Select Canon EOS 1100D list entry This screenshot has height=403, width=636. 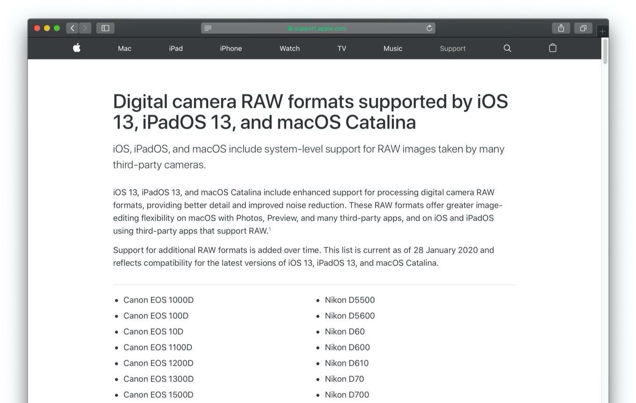(158, 347)
